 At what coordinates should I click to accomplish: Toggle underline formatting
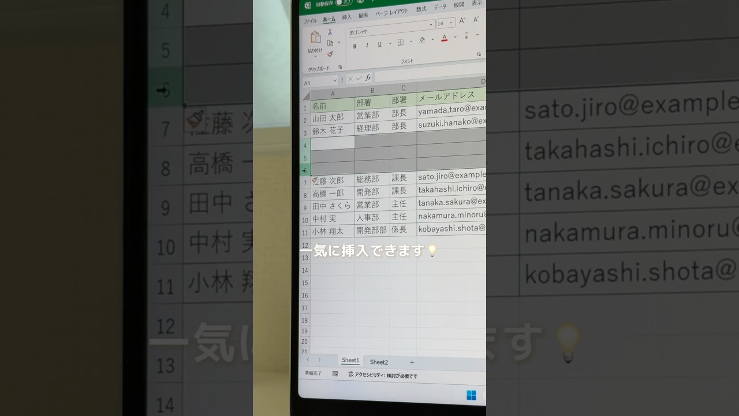379,44
